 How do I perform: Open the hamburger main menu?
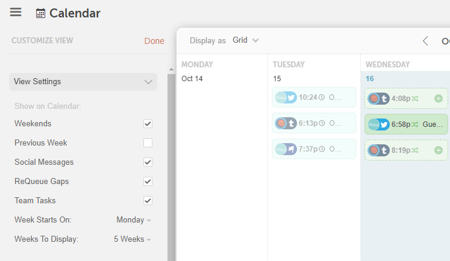[16, 13]
